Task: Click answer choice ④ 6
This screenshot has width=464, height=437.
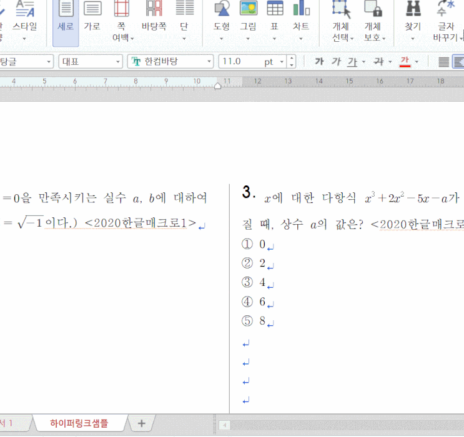Action: pos(254,302)
